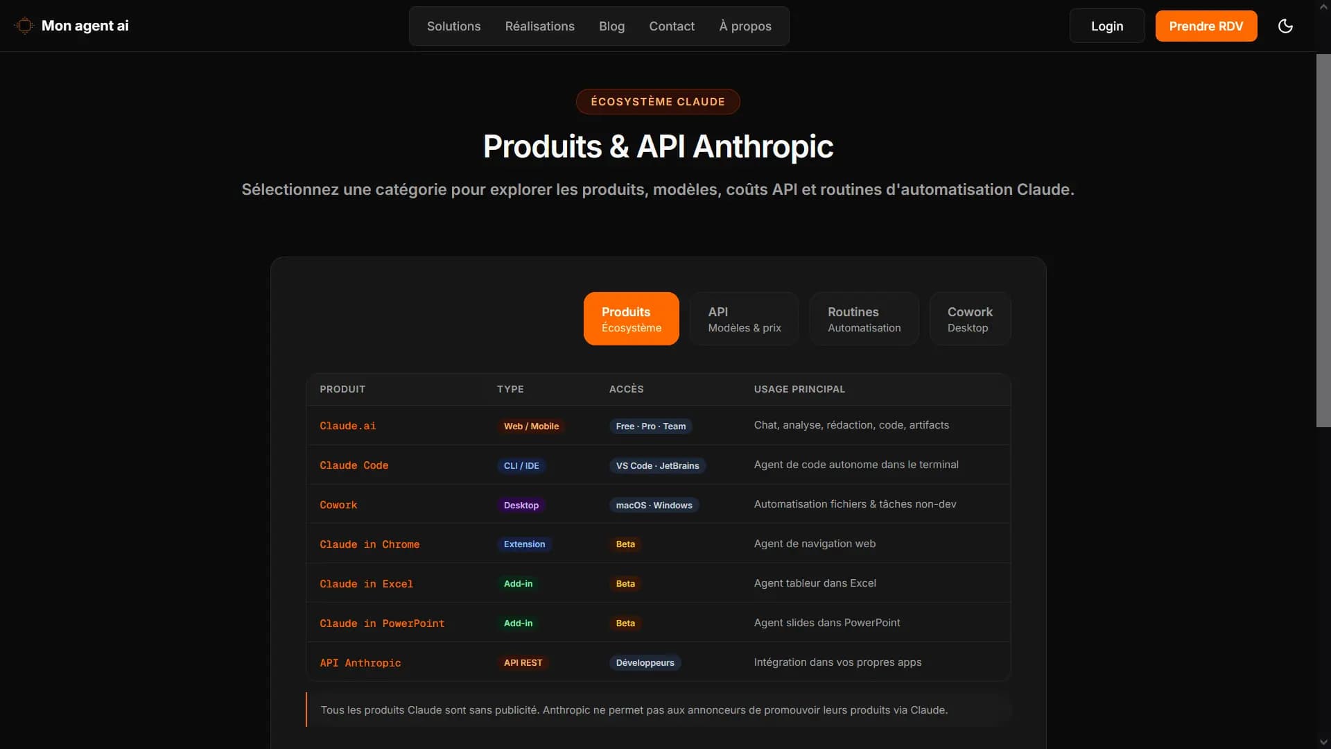Switch to the API Modèles & prix tab
The height and width of the screenshot is (749, 1331).
[x=744, y=318]
